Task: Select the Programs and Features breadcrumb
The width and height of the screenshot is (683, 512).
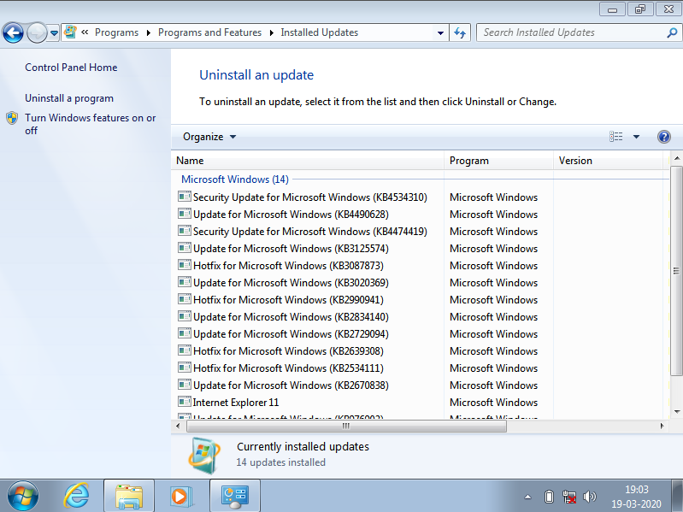Action: tap(209, 32)
